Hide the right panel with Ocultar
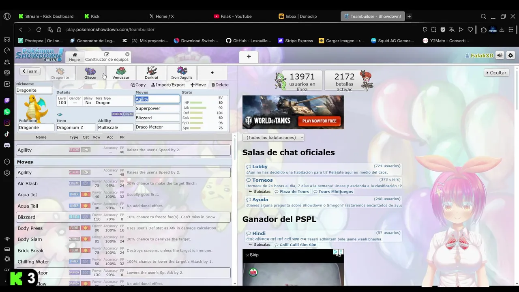Screen dimensions: 519x292 coord(496,73)
